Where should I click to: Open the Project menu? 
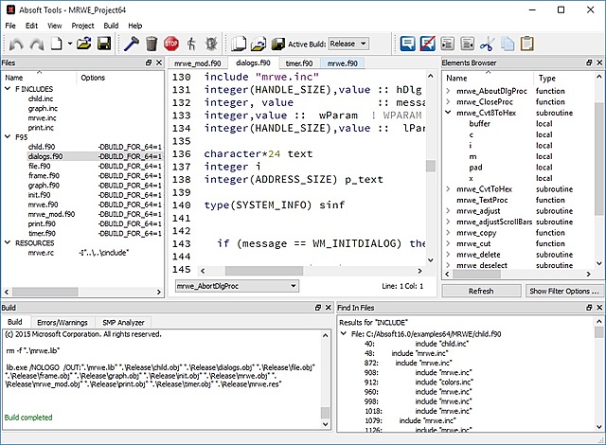click(84, 25)
